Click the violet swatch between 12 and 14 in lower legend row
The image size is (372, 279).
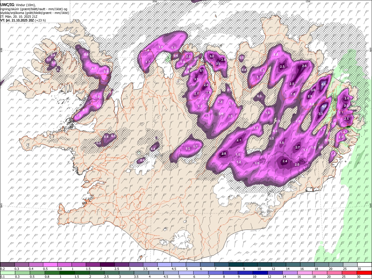pos(275,273)
